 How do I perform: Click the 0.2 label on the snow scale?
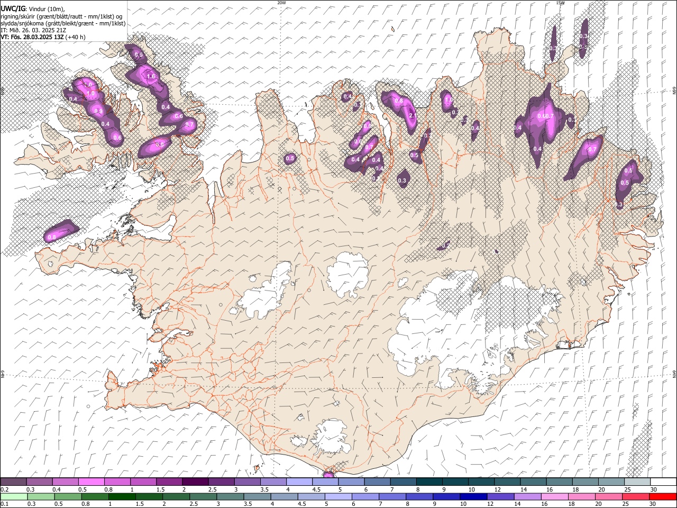(x=4, y=489)
